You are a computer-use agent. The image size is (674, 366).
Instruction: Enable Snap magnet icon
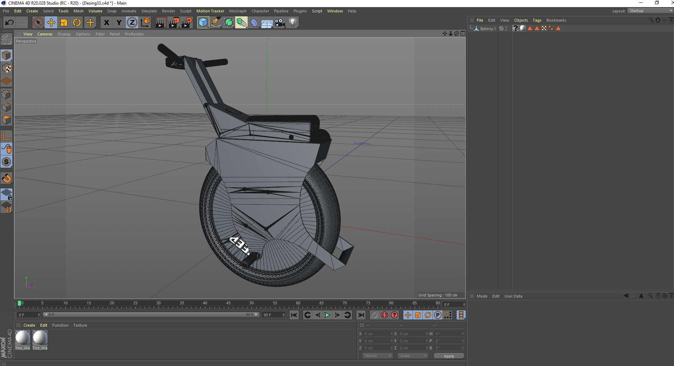pos(6,178)
